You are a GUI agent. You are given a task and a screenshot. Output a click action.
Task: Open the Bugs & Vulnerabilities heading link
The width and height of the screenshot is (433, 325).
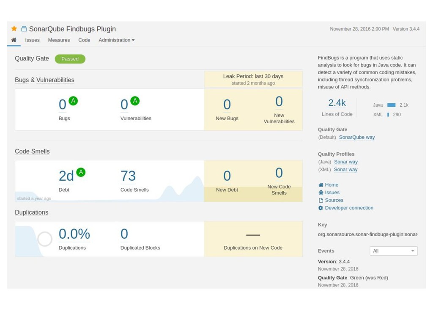[44, 80]
